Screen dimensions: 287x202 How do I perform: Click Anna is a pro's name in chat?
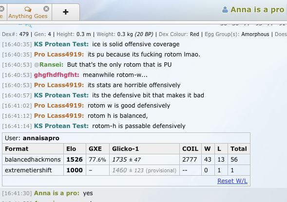57,193
